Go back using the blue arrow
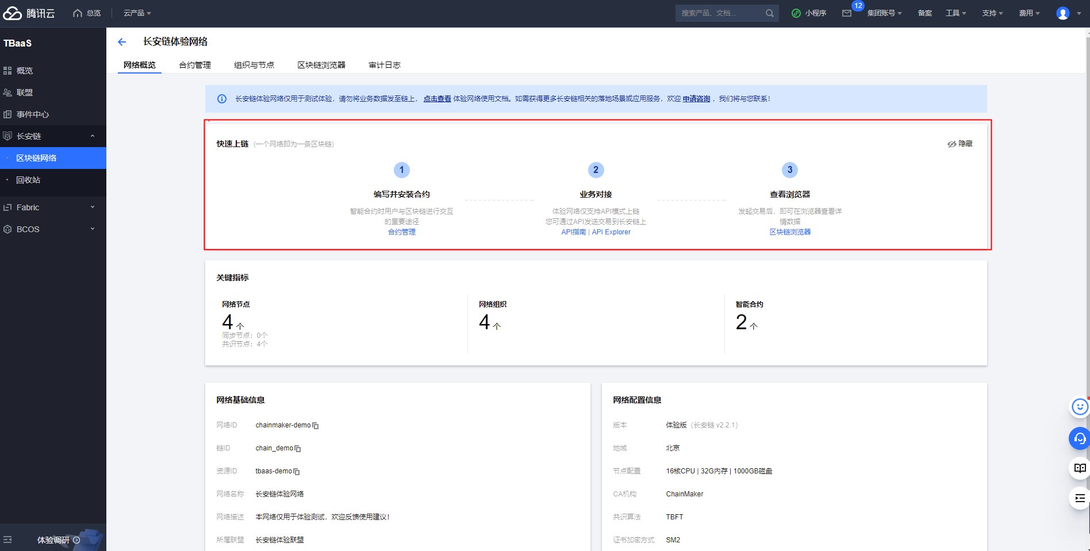 [x=122, y=41]
